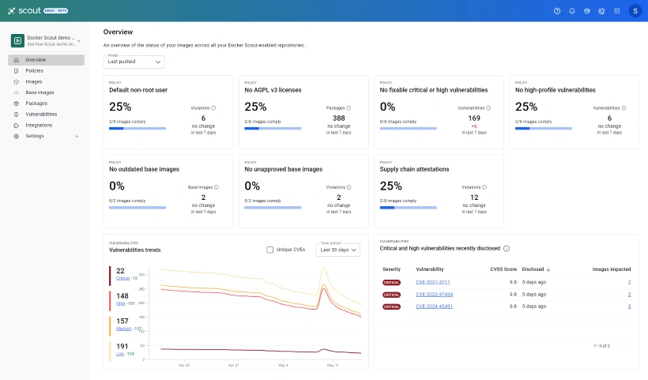Open notifications bell

pyautogui.click(x=572, y=11)
